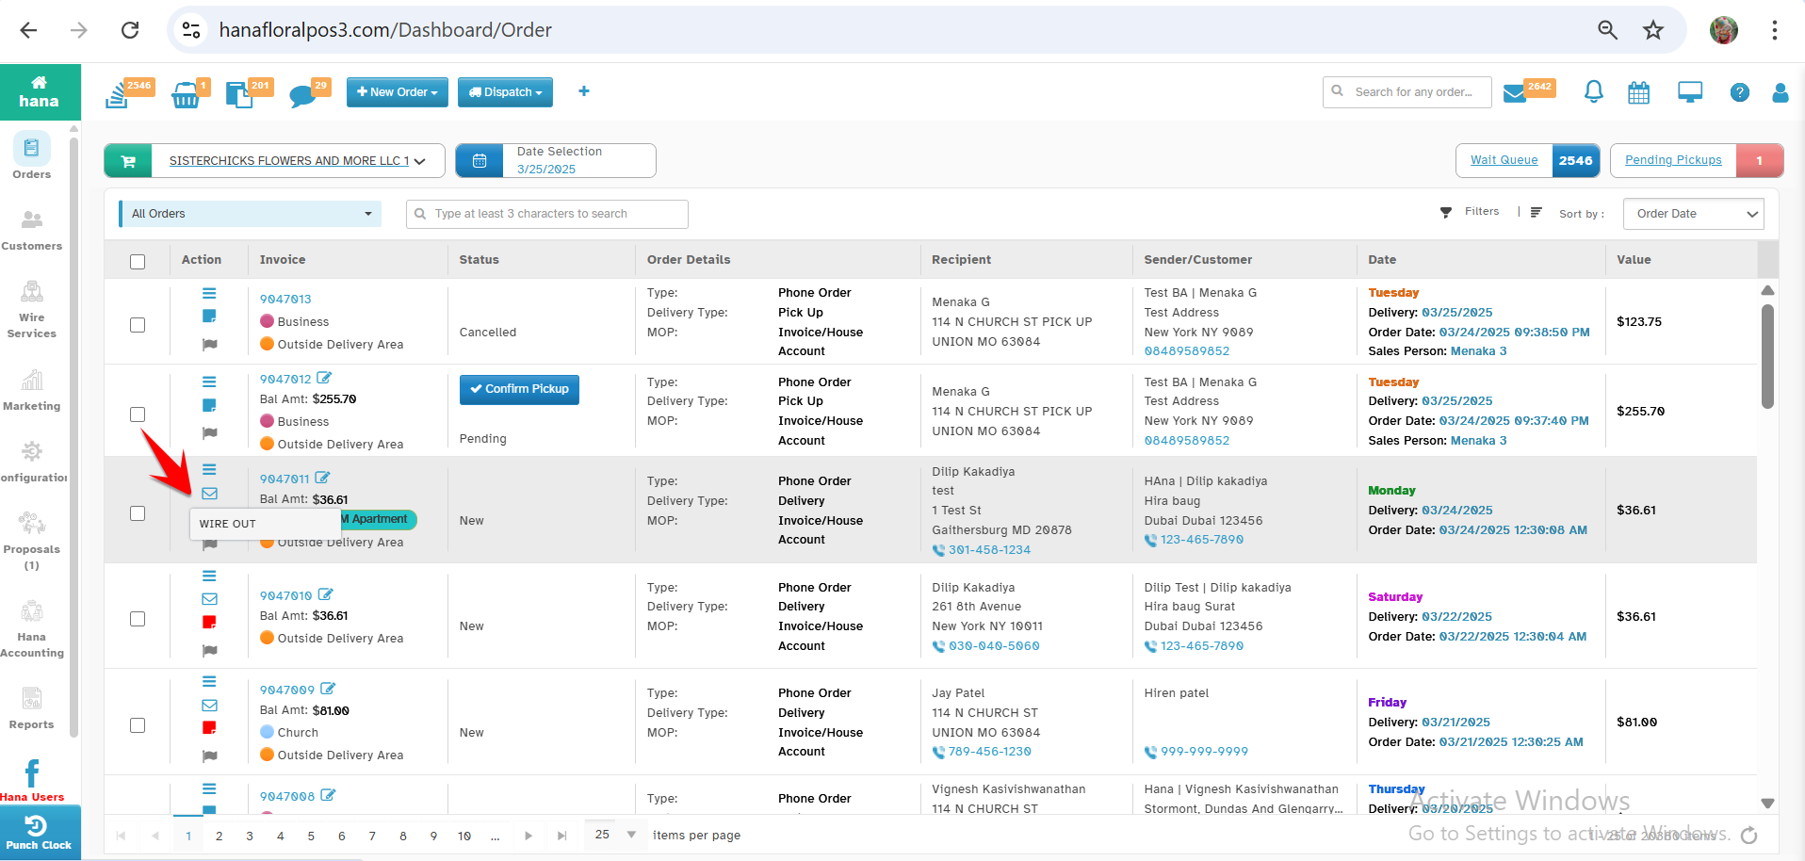
Task: Open the copy documents icon with badge 201
Action: tap(239, 94)
